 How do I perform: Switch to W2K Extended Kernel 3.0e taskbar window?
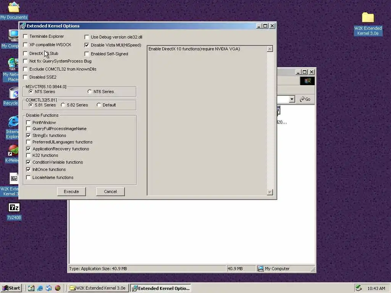click(98, 288)
